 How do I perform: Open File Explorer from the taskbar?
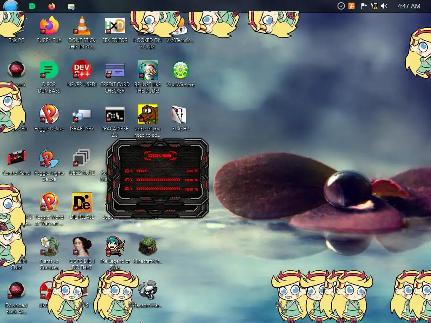point(71,6)
